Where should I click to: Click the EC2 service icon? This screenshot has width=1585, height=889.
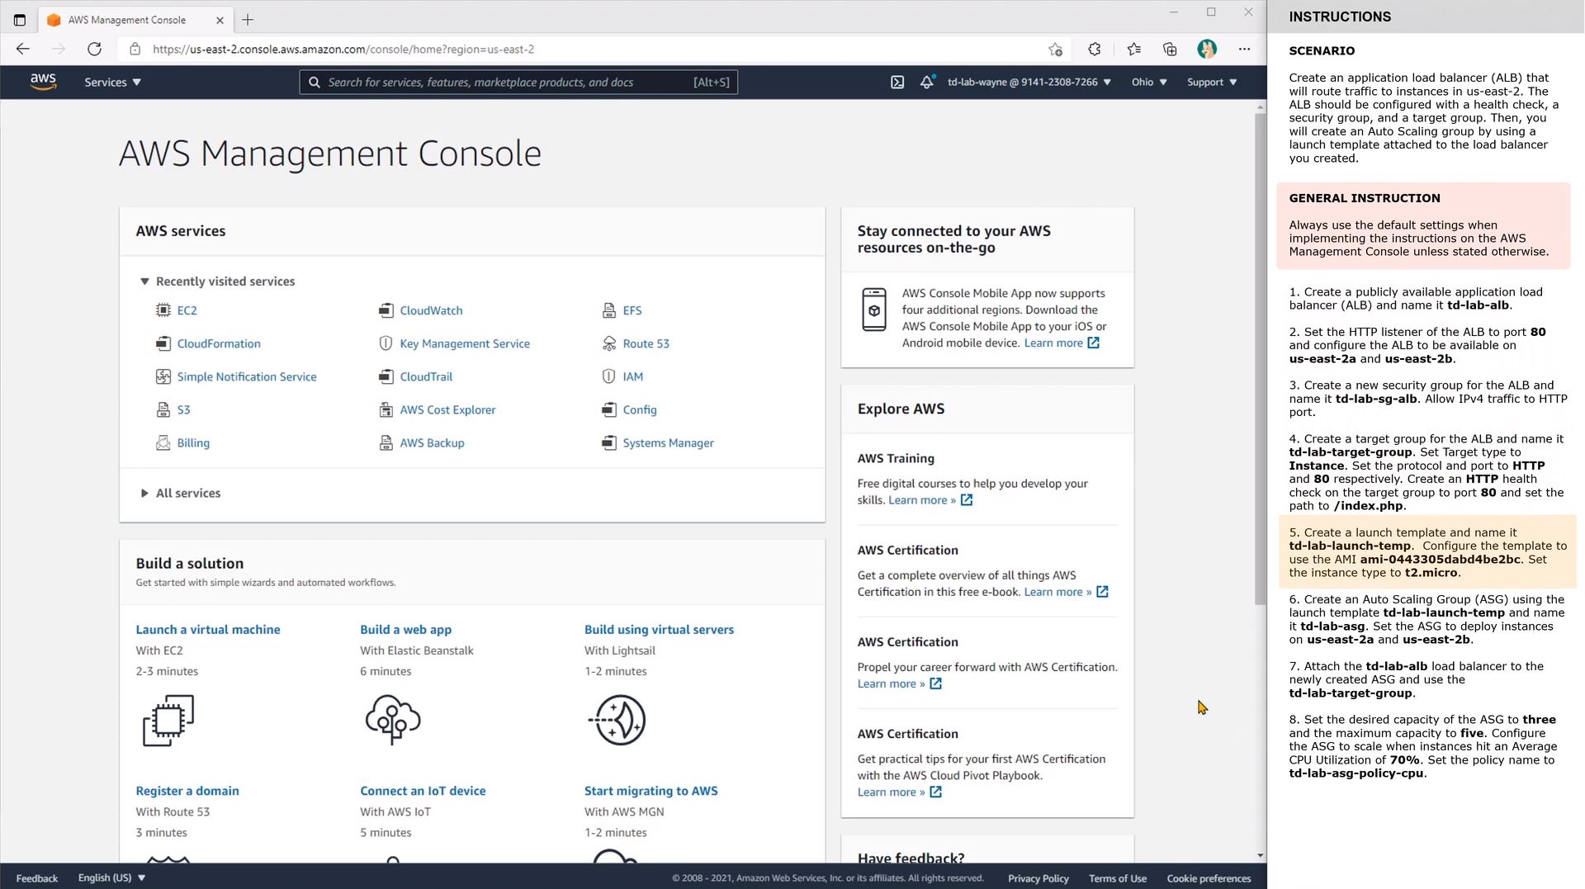[x=163, y=310]
